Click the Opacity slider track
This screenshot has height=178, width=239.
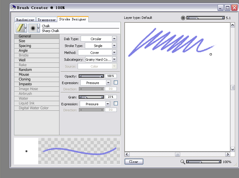coord(91,76)
